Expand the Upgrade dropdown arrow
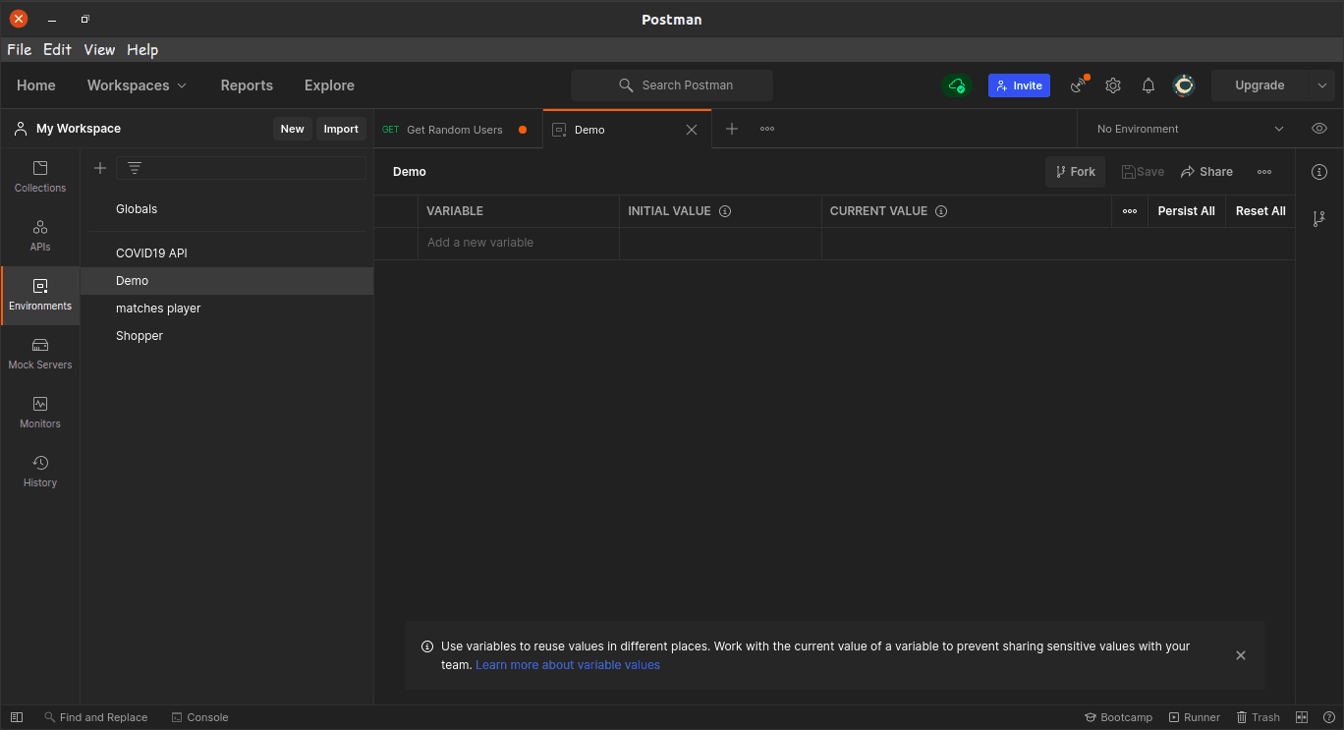The height and width of the screenshot is (730, 1344). coord(1322,85)
